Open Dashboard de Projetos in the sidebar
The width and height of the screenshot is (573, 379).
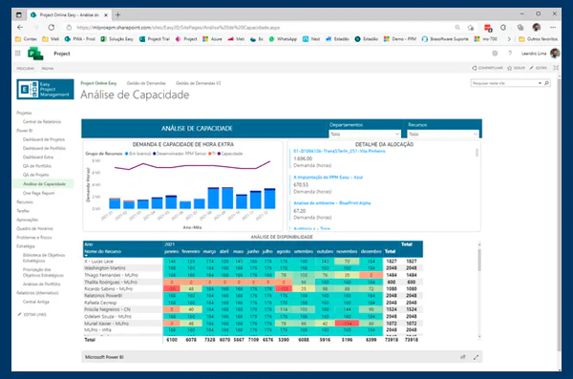[x=44, y=139]
